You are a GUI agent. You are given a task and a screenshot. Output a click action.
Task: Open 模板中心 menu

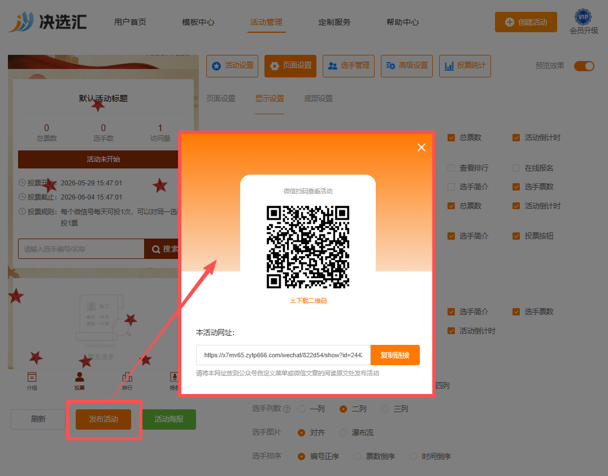(198, 22)
